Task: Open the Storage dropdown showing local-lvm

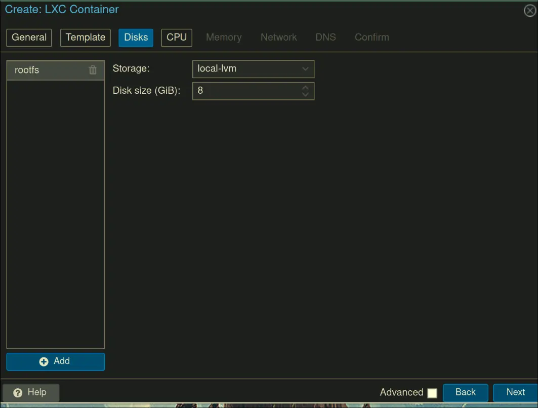Action: [x=253, y=69]
